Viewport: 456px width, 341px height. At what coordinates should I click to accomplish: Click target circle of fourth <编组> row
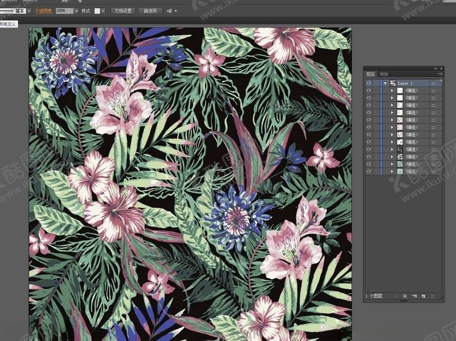point(433,113)
